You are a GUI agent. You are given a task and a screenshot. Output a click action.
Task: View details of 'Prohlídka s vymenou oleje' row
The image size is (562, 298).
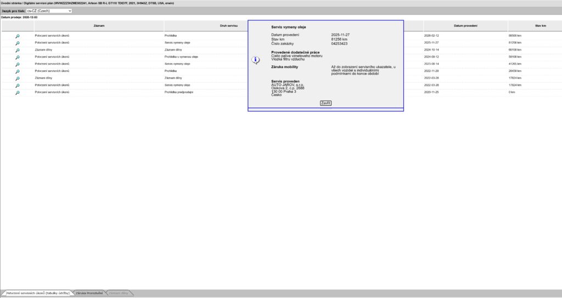[x=18, y=57]
